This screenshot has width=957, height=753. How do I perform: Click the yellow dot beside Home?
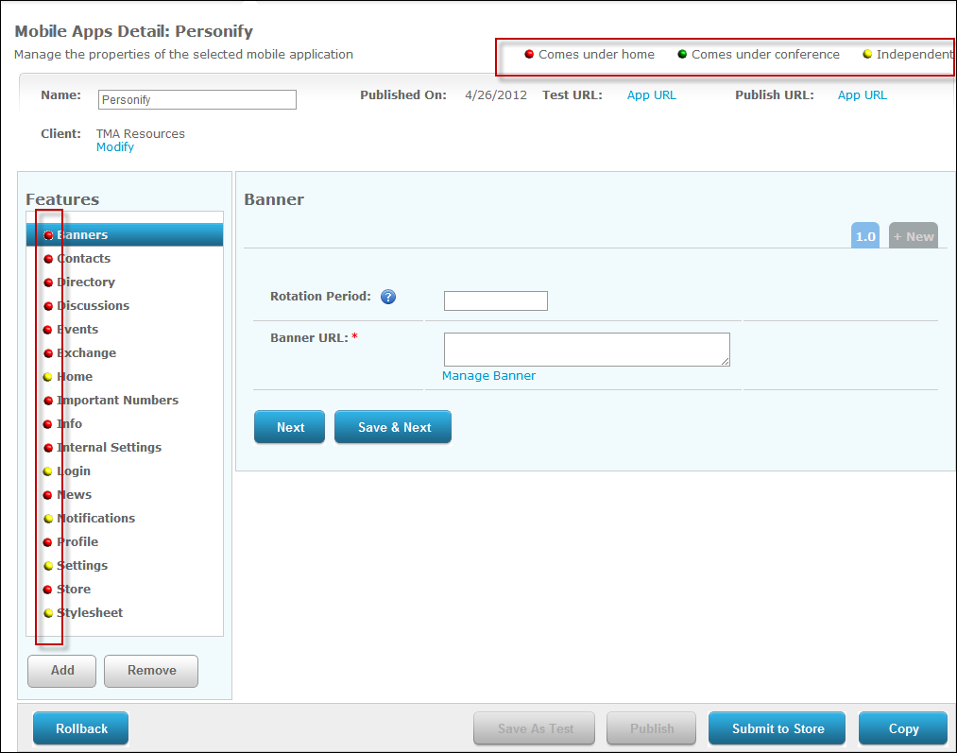pyautogui.click(x=48, y=377)
